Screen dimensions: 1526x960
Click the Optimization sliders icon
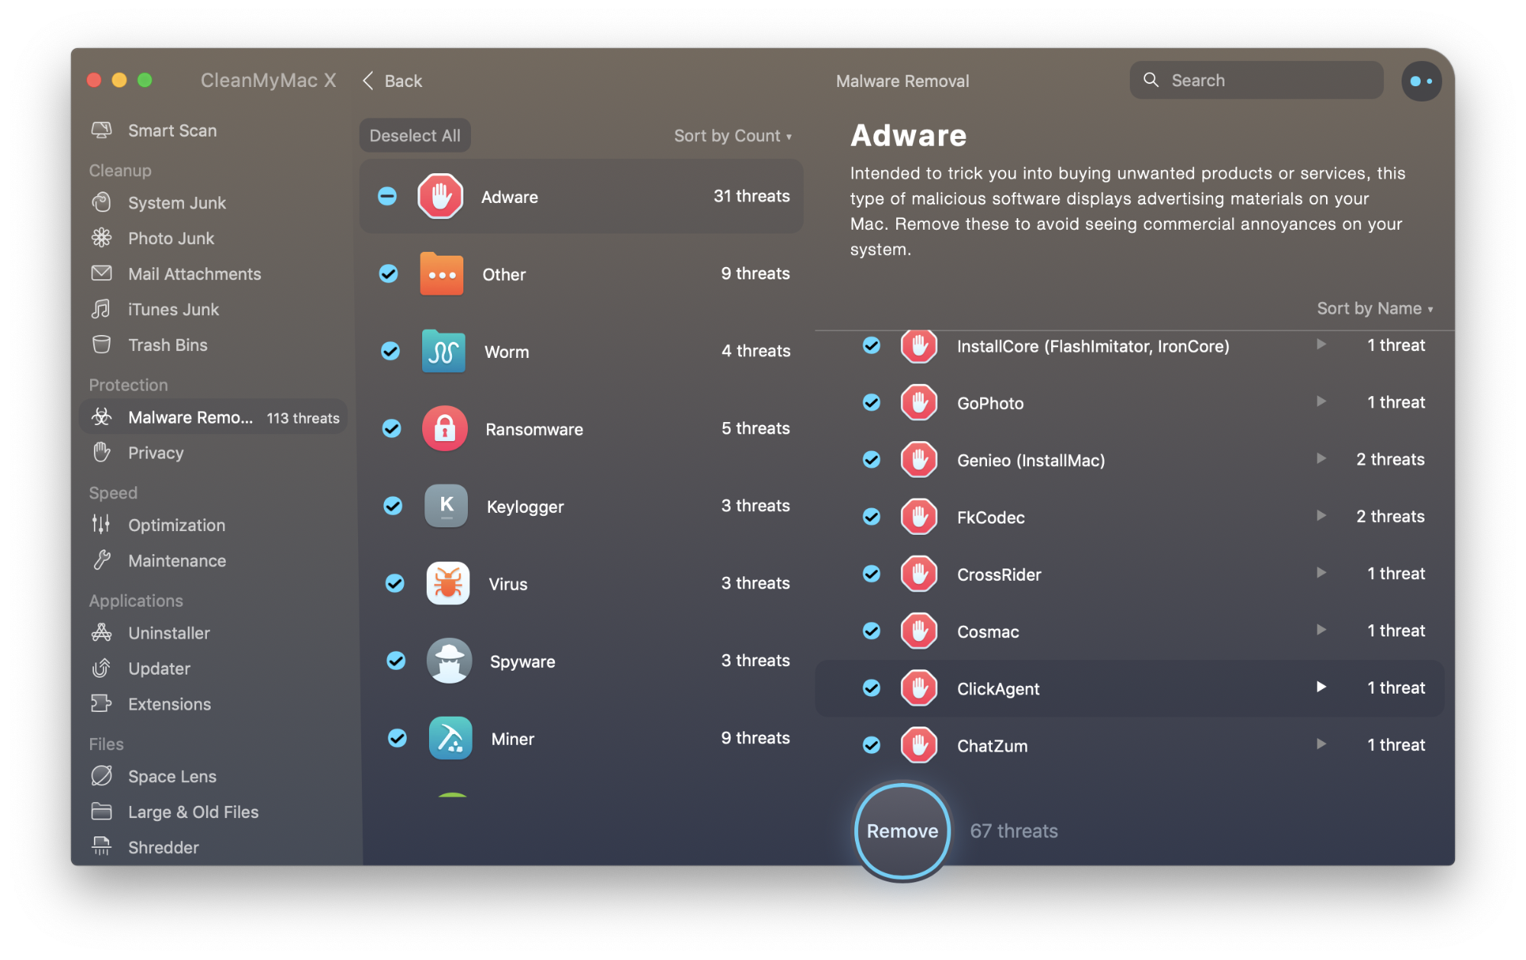point(102,524)
